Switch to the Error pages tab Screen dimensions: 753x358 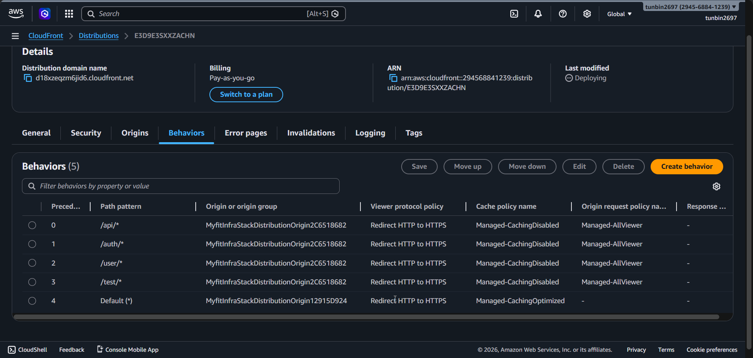tap(246, 133)
